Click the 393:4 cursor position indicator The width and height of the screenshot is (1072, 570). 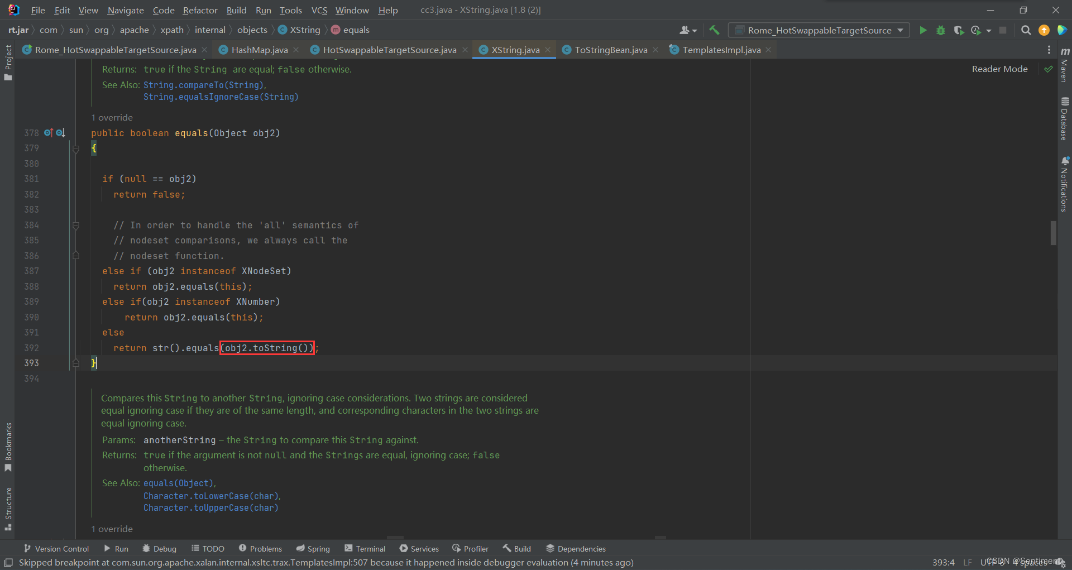click(x=943, y=562)
